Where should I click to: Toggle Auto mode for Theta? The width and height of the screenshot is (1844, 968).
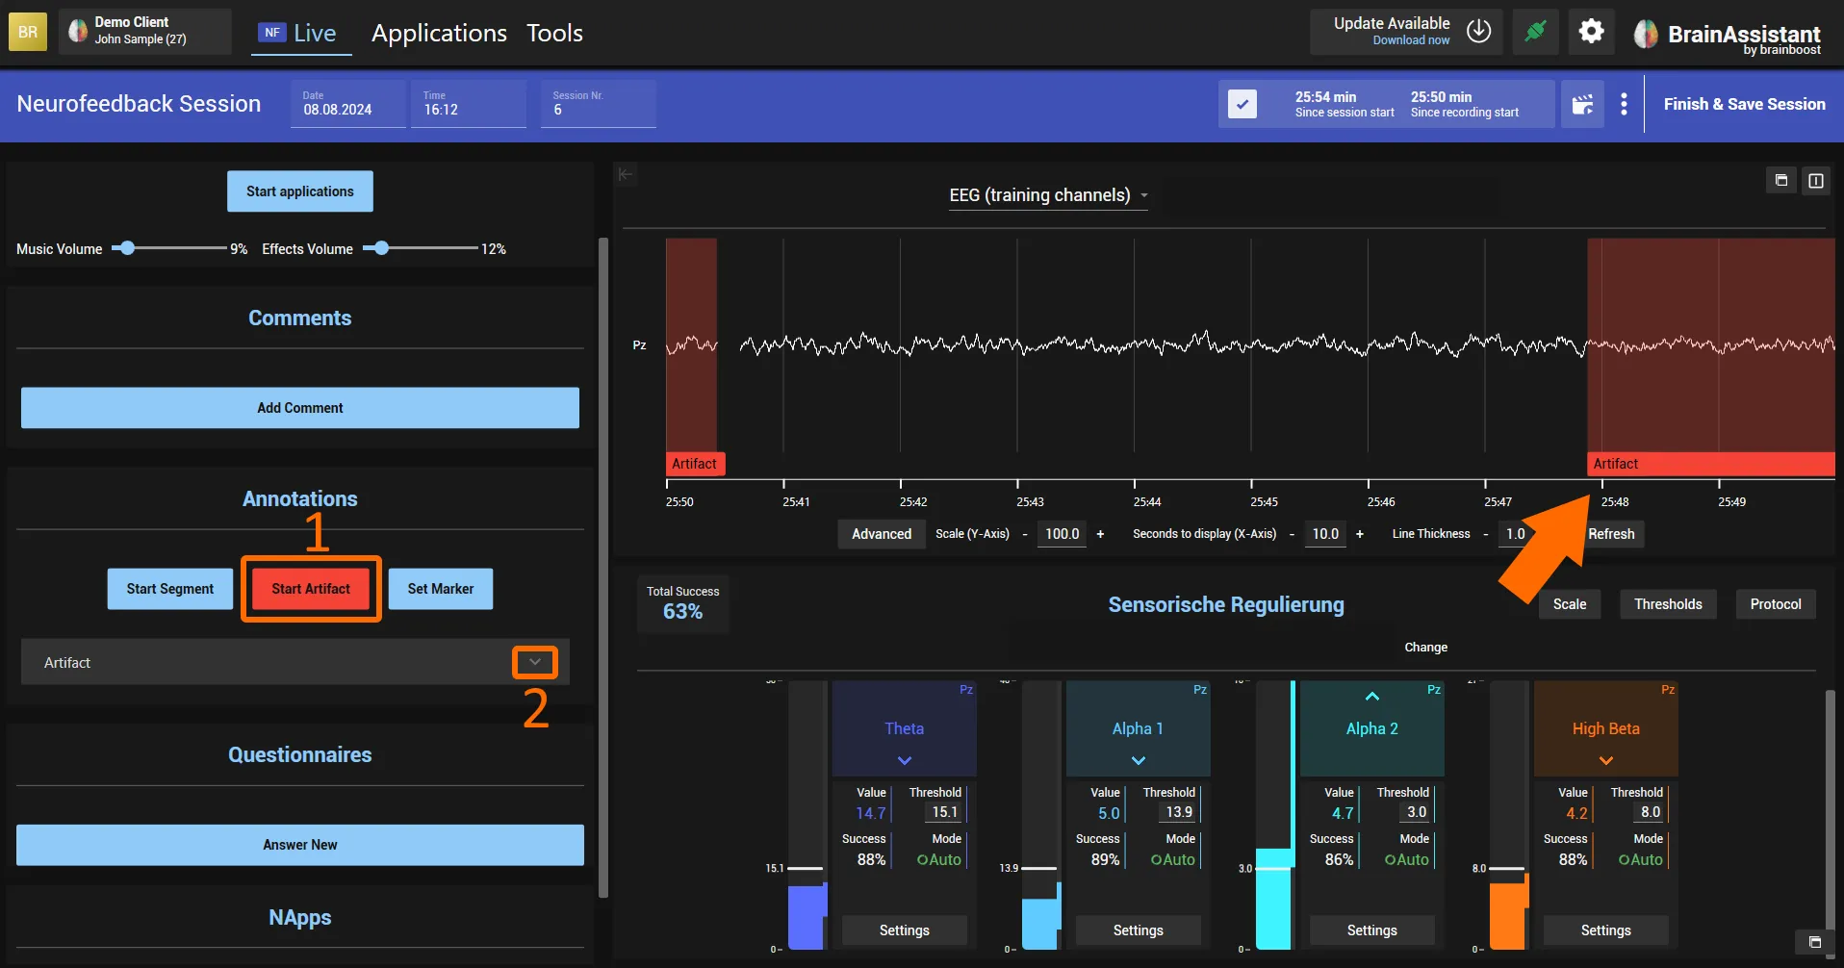click(938, 860)
